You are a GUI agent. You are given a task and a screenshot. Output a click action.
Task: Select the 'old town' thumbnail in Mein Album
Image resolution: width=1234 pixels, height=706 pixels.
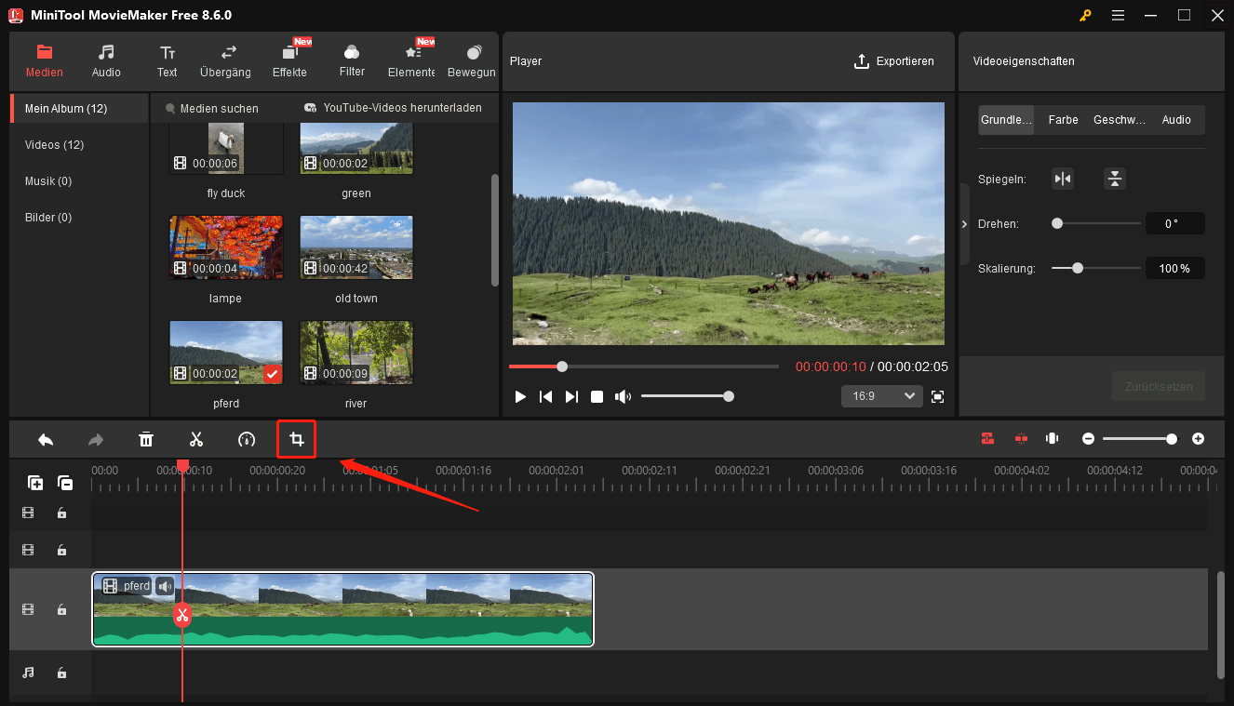coord(356,247)
